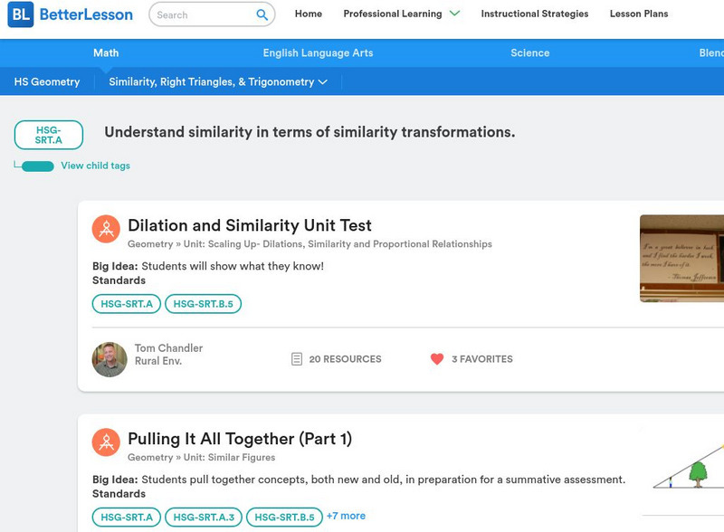Screen dimensions: 724x532
Task: Select the Science subject tab
Action: point(529,53)
